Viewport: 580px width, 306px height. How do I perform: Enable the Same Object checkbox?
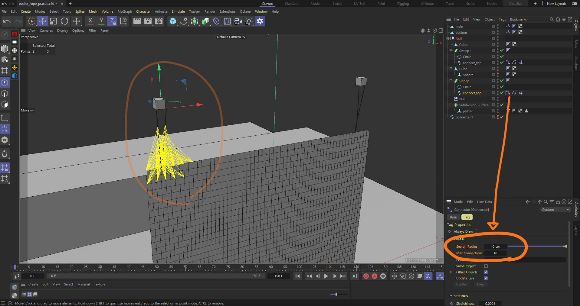(486, 266)
